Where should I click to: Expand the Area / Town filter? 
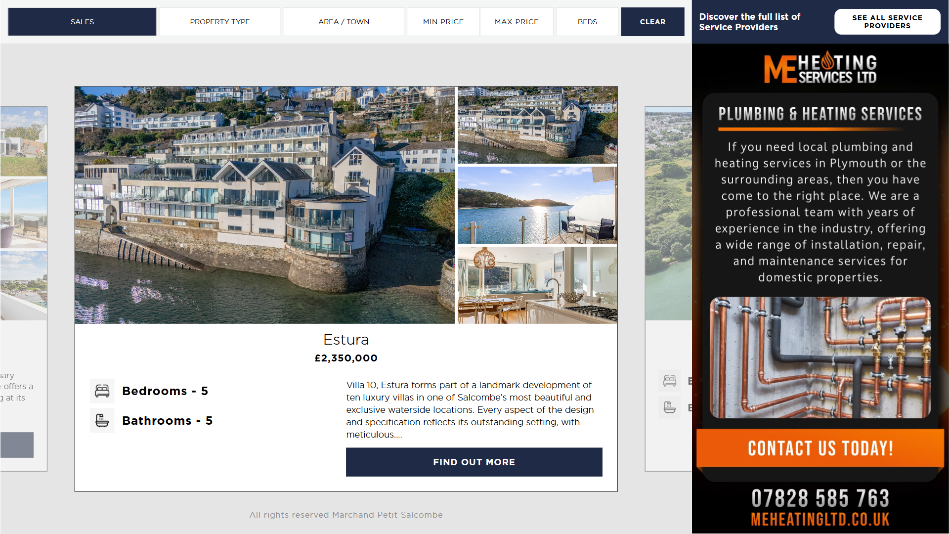[x=344, y=22]
